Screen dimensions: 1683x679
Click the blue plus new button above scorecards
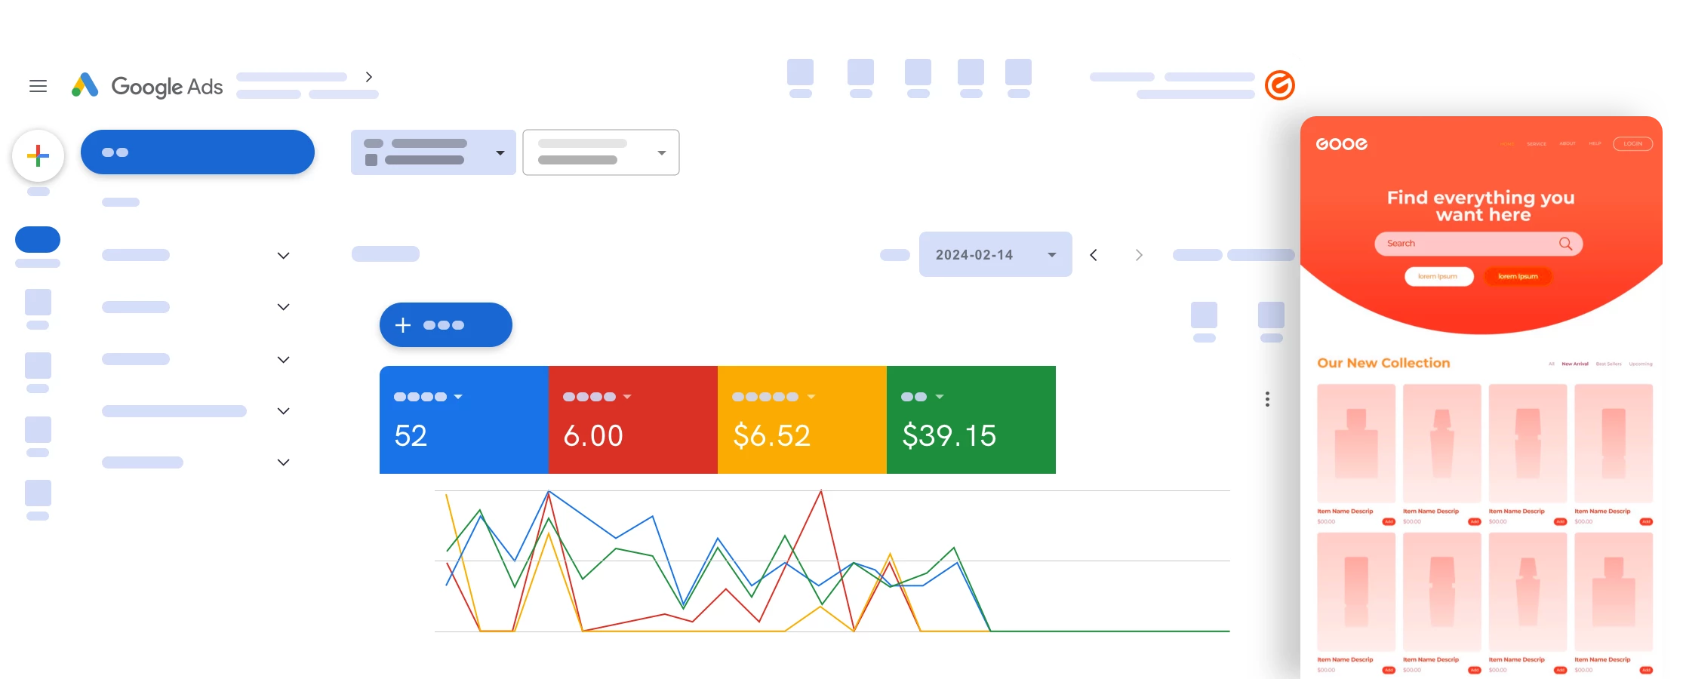(x=445, y=325)
